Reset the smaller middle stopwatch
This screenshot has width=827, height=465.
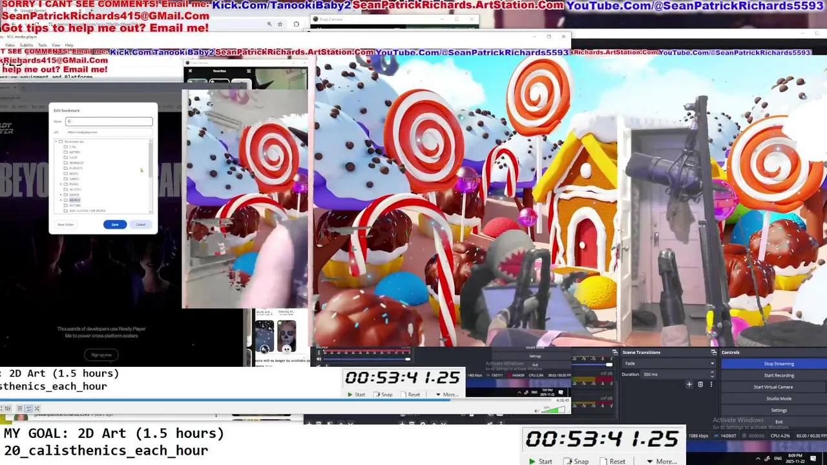[x=410, y=395]
